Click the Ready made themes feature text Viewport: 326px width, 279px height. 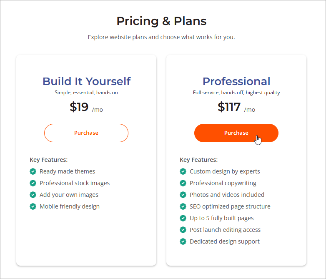[x=67, y=171]
